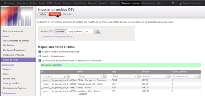205x99 pixels.
Task: Clear the Taxable amount mapping x icon
Action: [196, 77]
